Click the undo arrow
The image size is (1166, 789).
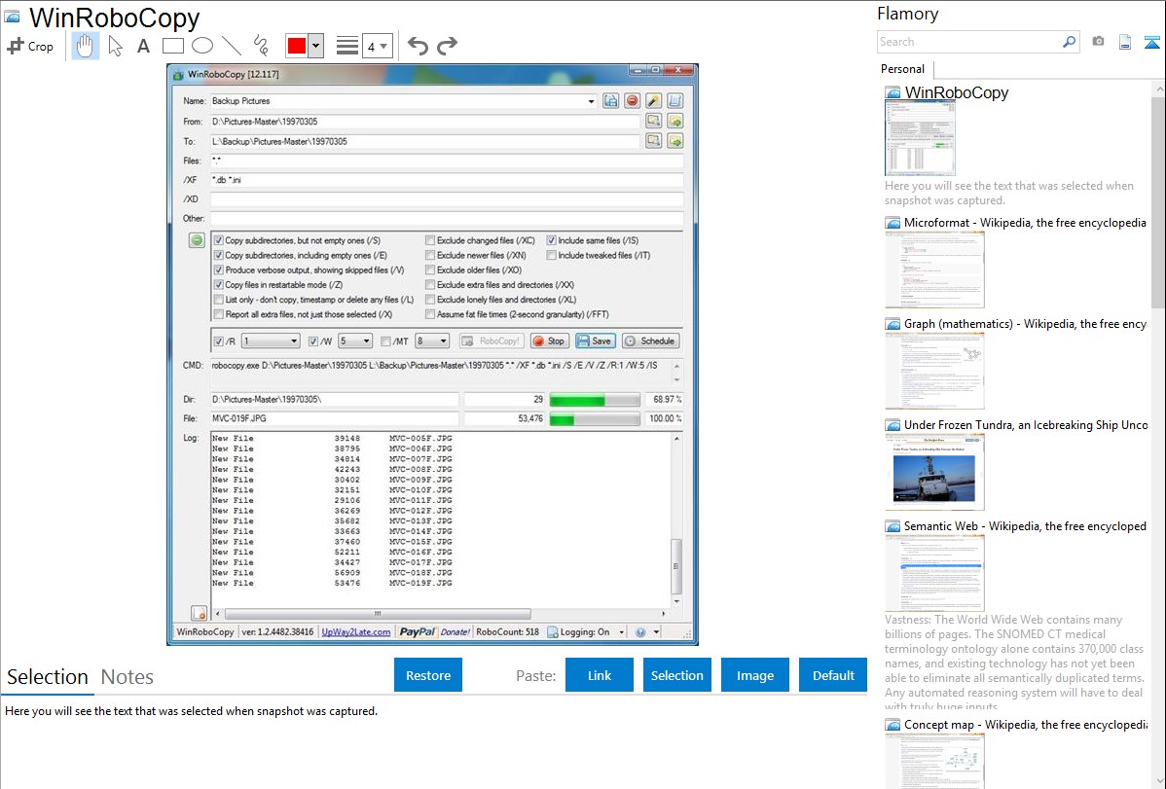coord(418,46)
